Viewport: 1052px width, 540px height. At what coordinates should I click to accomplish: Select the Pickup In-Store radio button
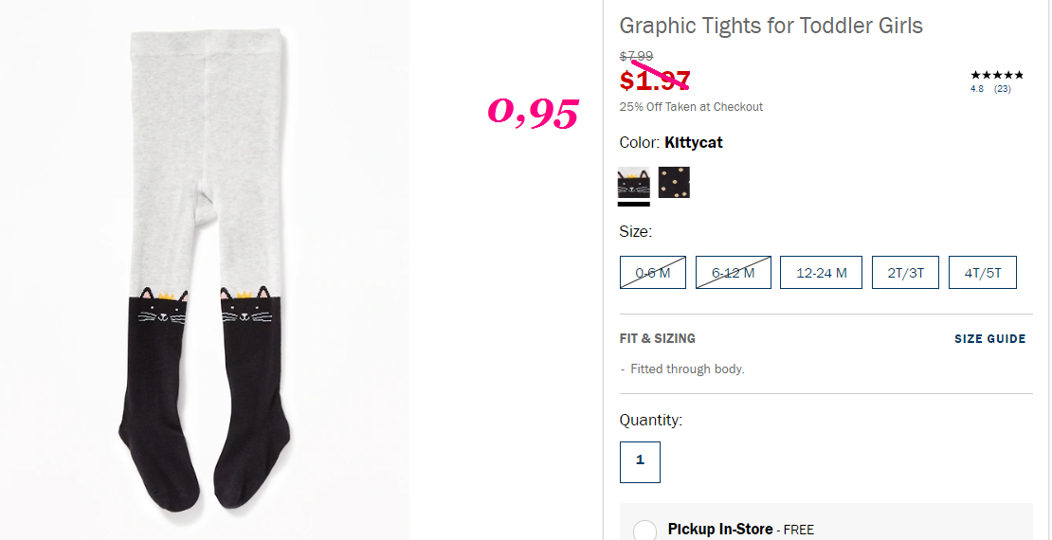point(644,531)
